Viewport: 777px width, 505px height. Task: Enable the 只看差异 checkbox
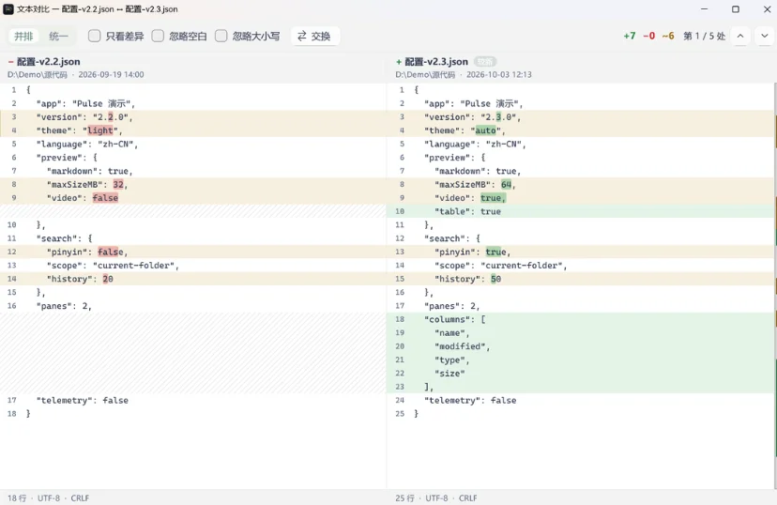click(x=94, y=36)
